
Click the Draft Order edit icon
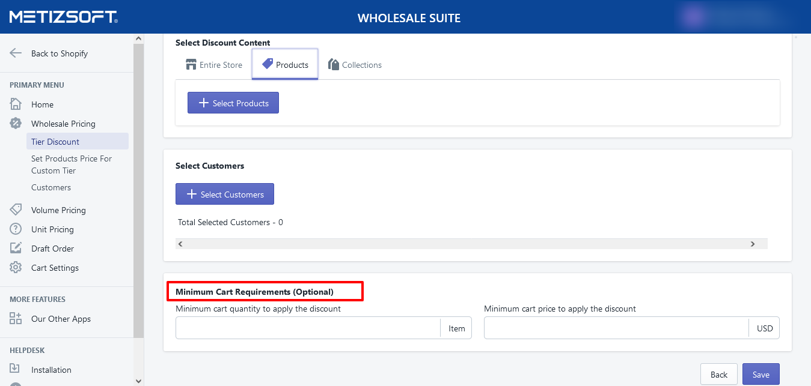tap(16, 249)
